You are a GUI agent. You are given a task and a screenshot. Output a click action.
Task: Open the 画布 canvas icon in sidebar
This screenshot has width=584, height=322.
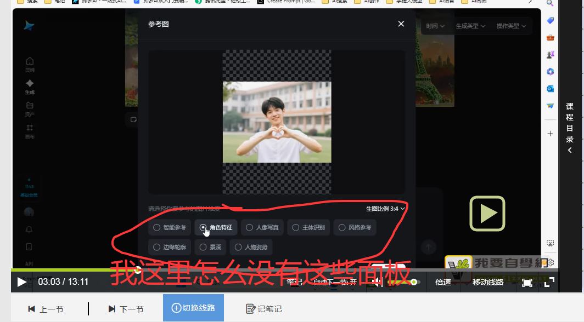pos(30,131)
